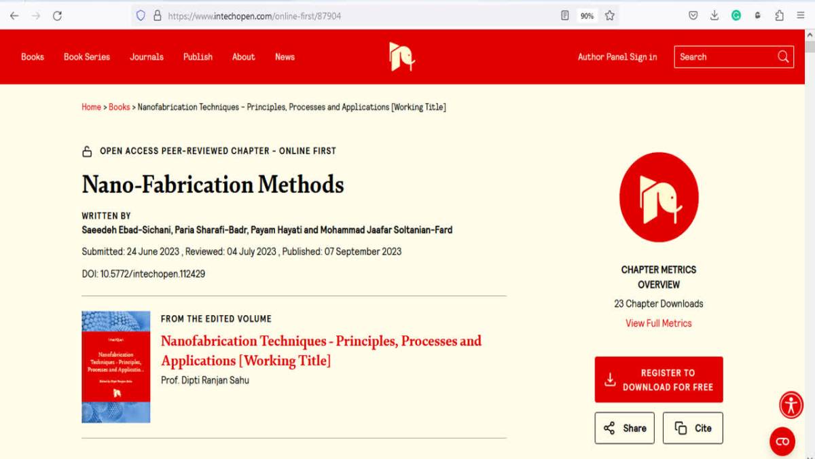Open the News menu
The width and height of the screenshot is (815, 459).
click(x=285, y=57)
